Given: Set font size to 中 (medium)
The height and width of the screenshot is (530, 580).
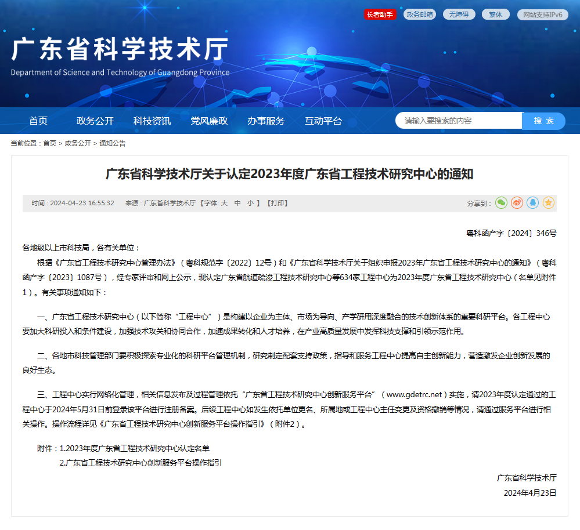Looking at the screenshot, I should [x=237, y=204].
